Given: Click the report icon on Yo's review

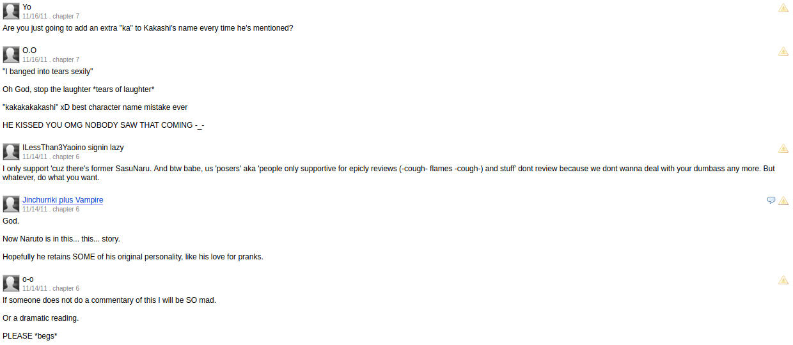Looking at the screenshot, I should (783, 8).
